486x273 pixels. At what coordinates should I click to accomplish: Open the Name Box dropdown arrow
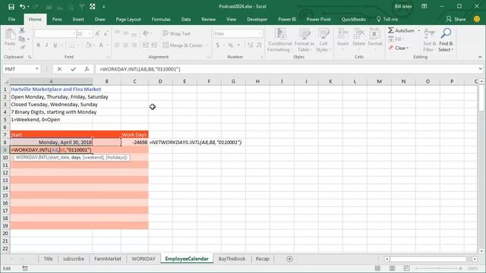[36, 69]
